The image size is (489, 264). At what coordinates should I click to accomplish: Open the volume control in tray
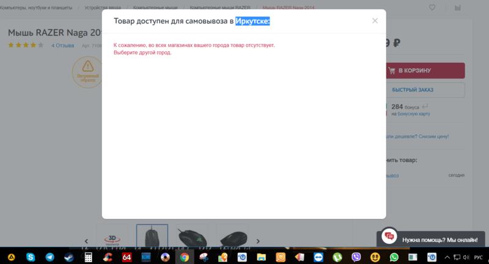(466, 257)
